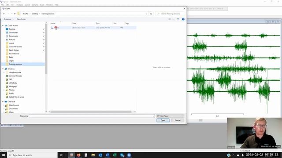Select Downloads in Quick access

(x=13, y=32)
